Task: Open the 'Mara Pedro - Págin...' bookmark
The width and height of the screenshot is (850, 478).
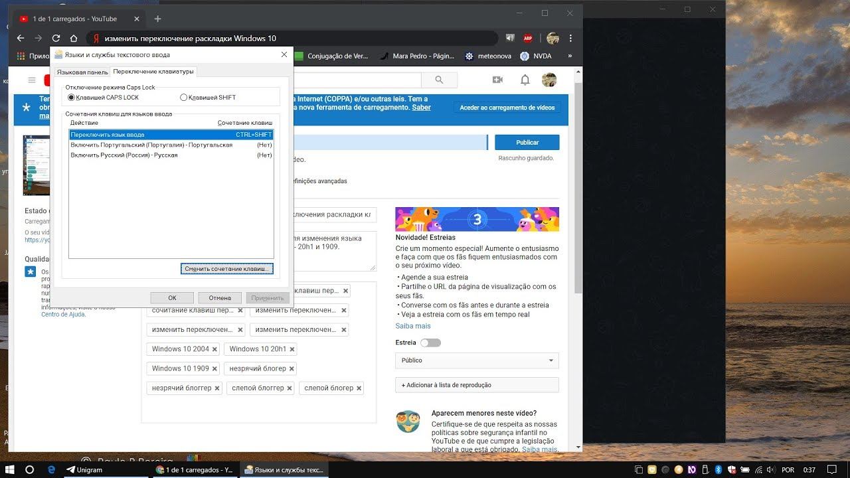Action: tap(417, 56)
